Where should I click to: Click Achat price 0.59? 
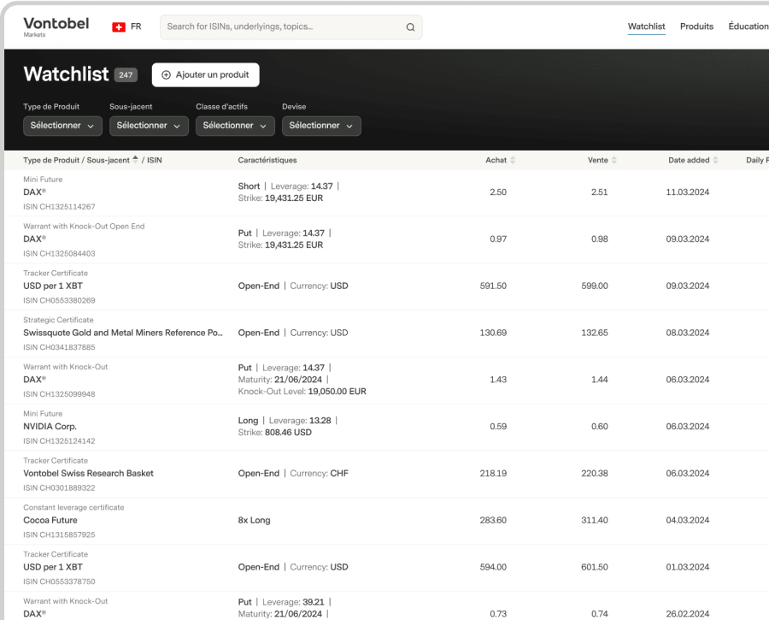click(x=498, y=427)
